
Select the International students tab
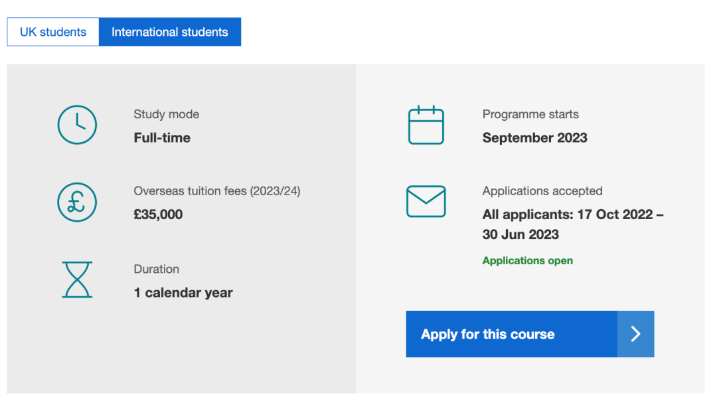tap(169, 32)
